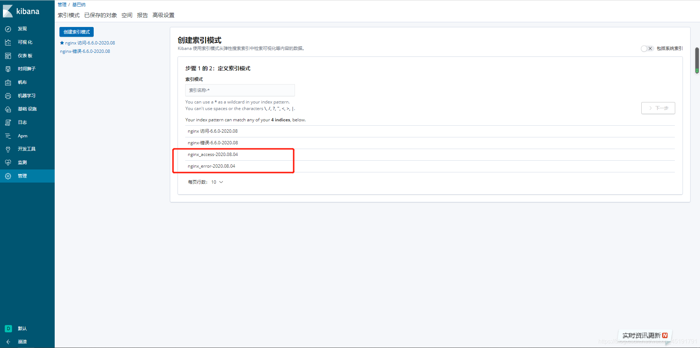Click star icon beside nginx 访问 pattern
The height and width of the screenshot is (348, 700).
pyautogui.click(x=62, y=43)
